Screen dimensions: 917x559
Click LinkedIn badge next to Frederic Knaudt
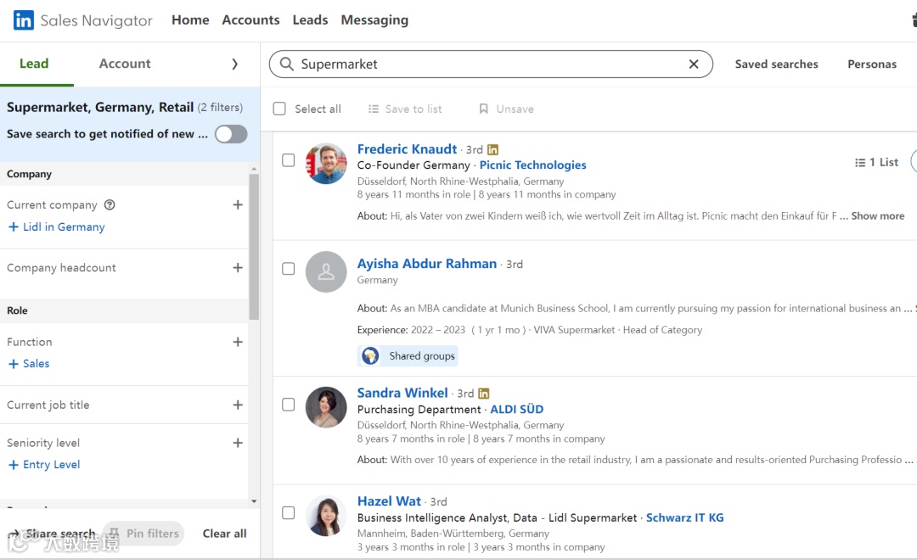click(x=493, y=149)
